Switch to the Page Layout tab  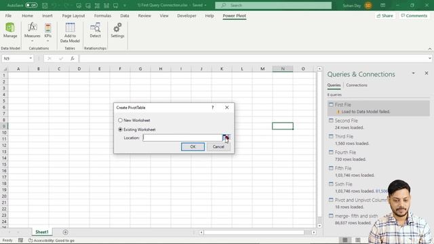click(x=73, y=16)
